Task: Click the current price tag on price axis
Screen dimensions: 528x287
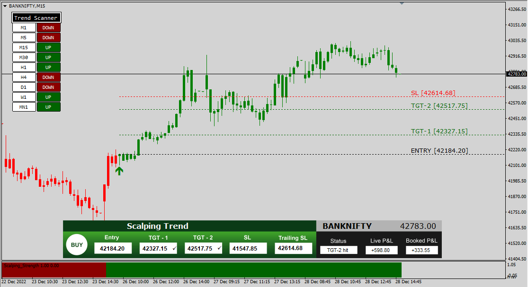Action: (x=517, y=74)
